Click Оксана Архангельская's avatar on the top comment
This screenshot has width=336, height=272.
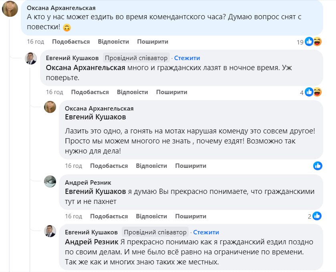coord(10,9)
